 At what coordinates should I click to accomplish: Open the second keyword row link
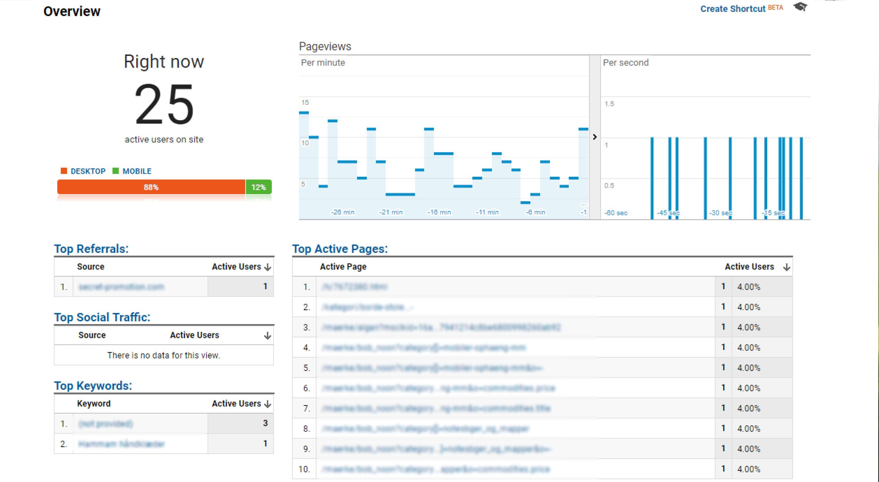[x=121, y=444]
